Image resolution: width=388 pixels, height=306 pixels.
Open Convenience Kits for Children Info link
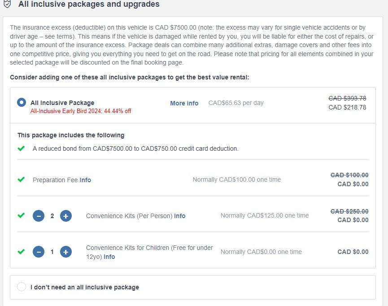click(x=109, y=257)
